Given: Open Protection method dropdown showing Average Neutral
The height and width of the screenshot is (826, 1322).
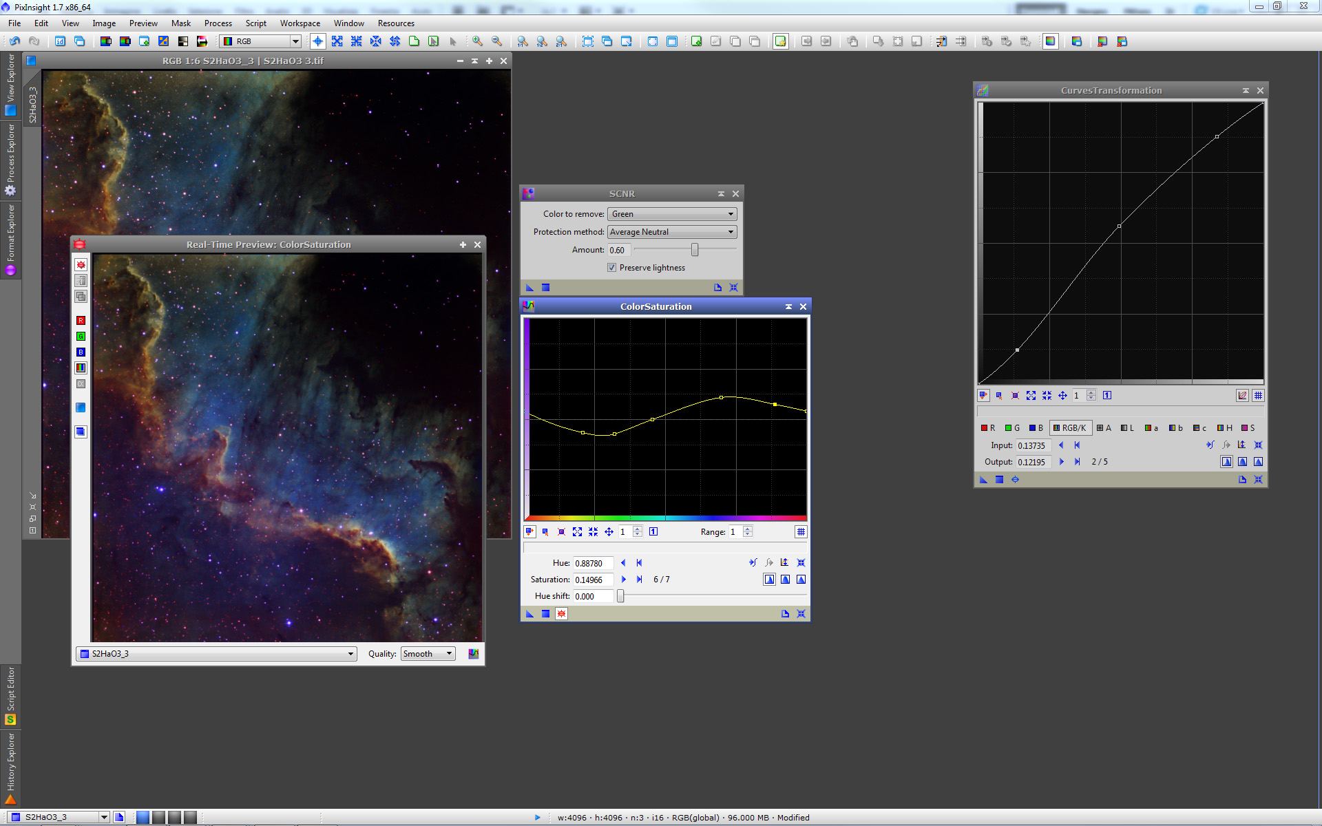Looking at the screenshot, I should 672,232.
